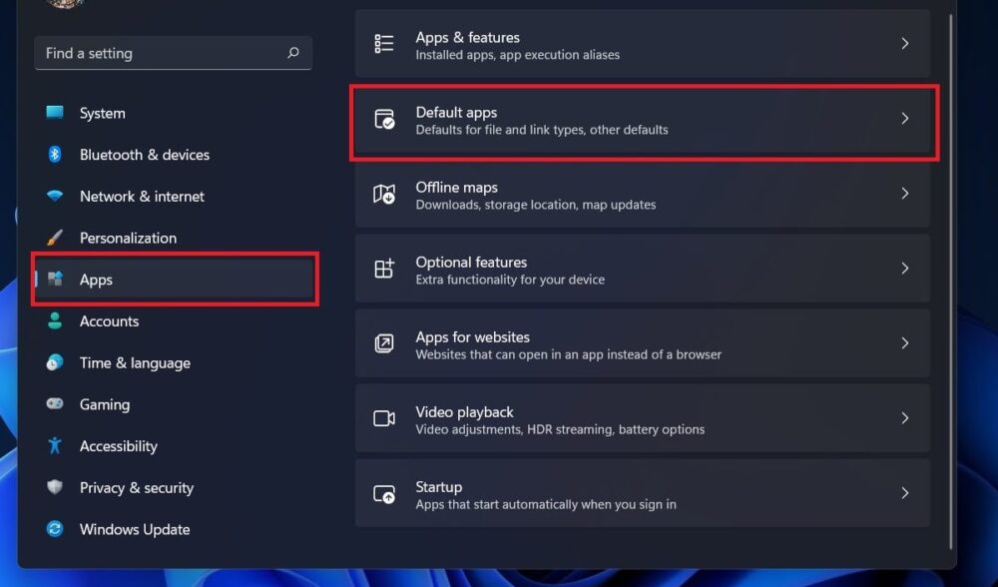Click the Startup icon
Image resolution: width=998 pixels, height=587 pixels.
click(x=384, y=493)
